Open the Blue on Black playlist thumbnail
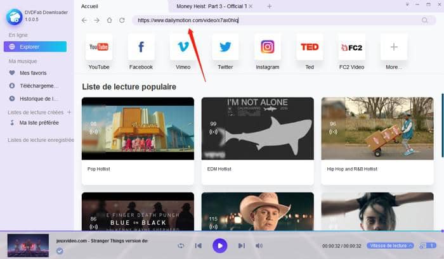Viewport: 444px width, 259px height. coord(138,212)
